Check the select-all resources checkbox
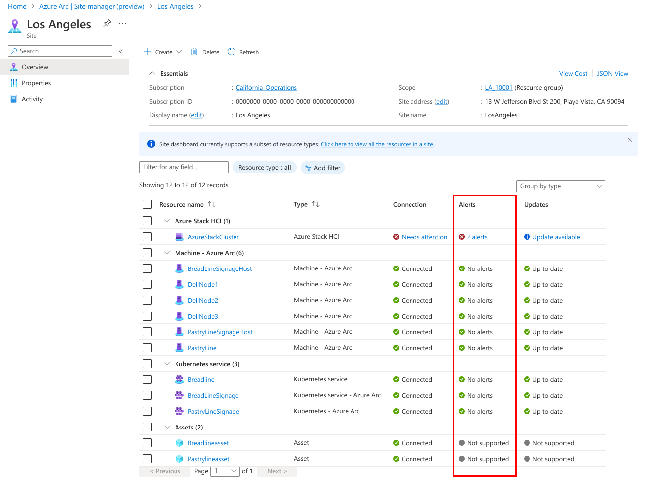Viewport: 646px width, 483px height. pos(147,204)
